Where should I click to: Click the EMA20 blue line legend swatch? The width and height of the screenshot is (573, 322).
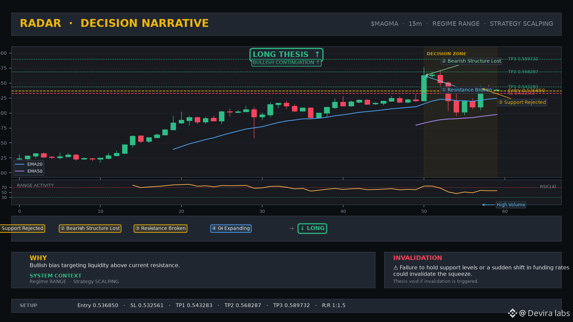pos(20,164)
